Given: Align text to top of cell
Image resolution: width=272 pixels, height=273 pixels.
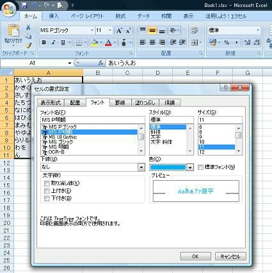Looking at the screenshot, I should pyautogui.click(x=142, y=30).
